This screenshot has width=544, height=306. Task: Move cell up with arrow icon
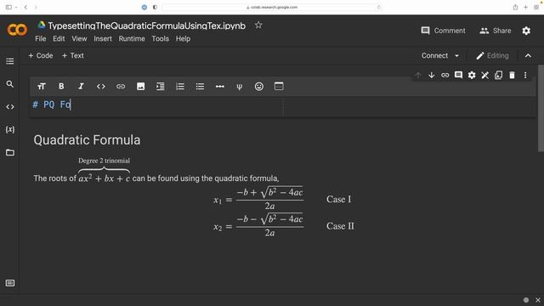click(x=418, y=75)
